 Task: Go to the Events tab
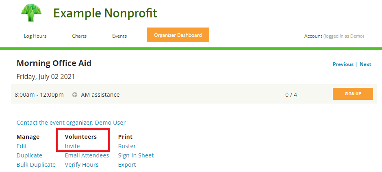pyautogui.click(x=119, y=36)
